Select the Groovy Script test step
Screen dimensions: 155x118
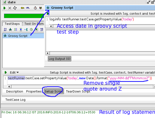click(18, 36)
